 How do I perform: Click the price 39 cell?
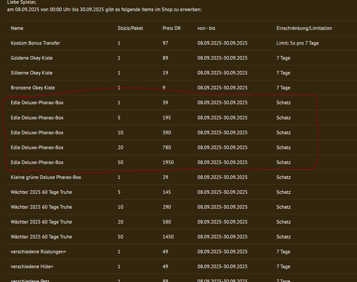(165, 103)
